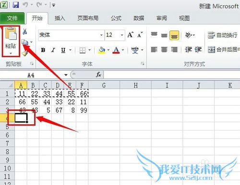
Task: Click the Select All corner triangle
Action: tap(7, 85)
